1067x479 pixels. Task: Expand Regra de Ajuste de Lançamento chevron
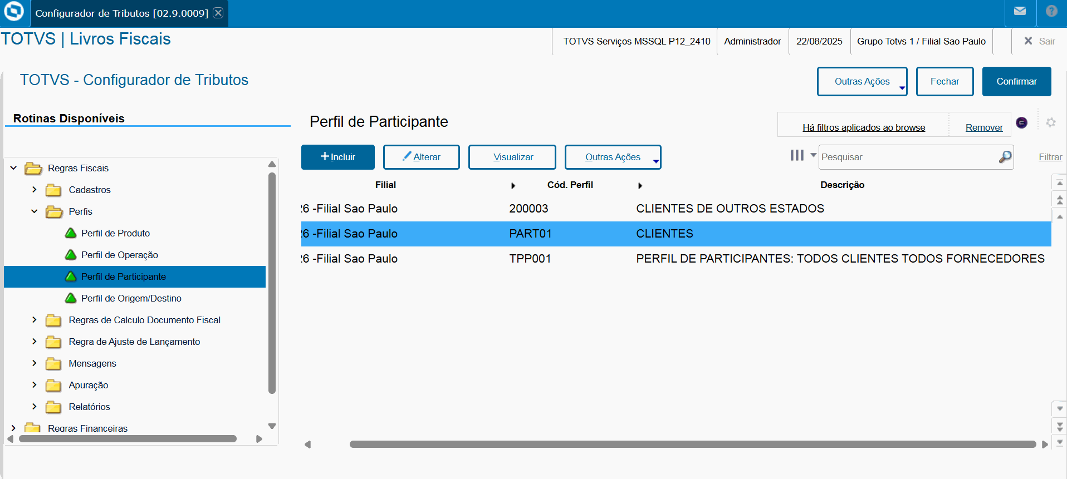(35, 341)
